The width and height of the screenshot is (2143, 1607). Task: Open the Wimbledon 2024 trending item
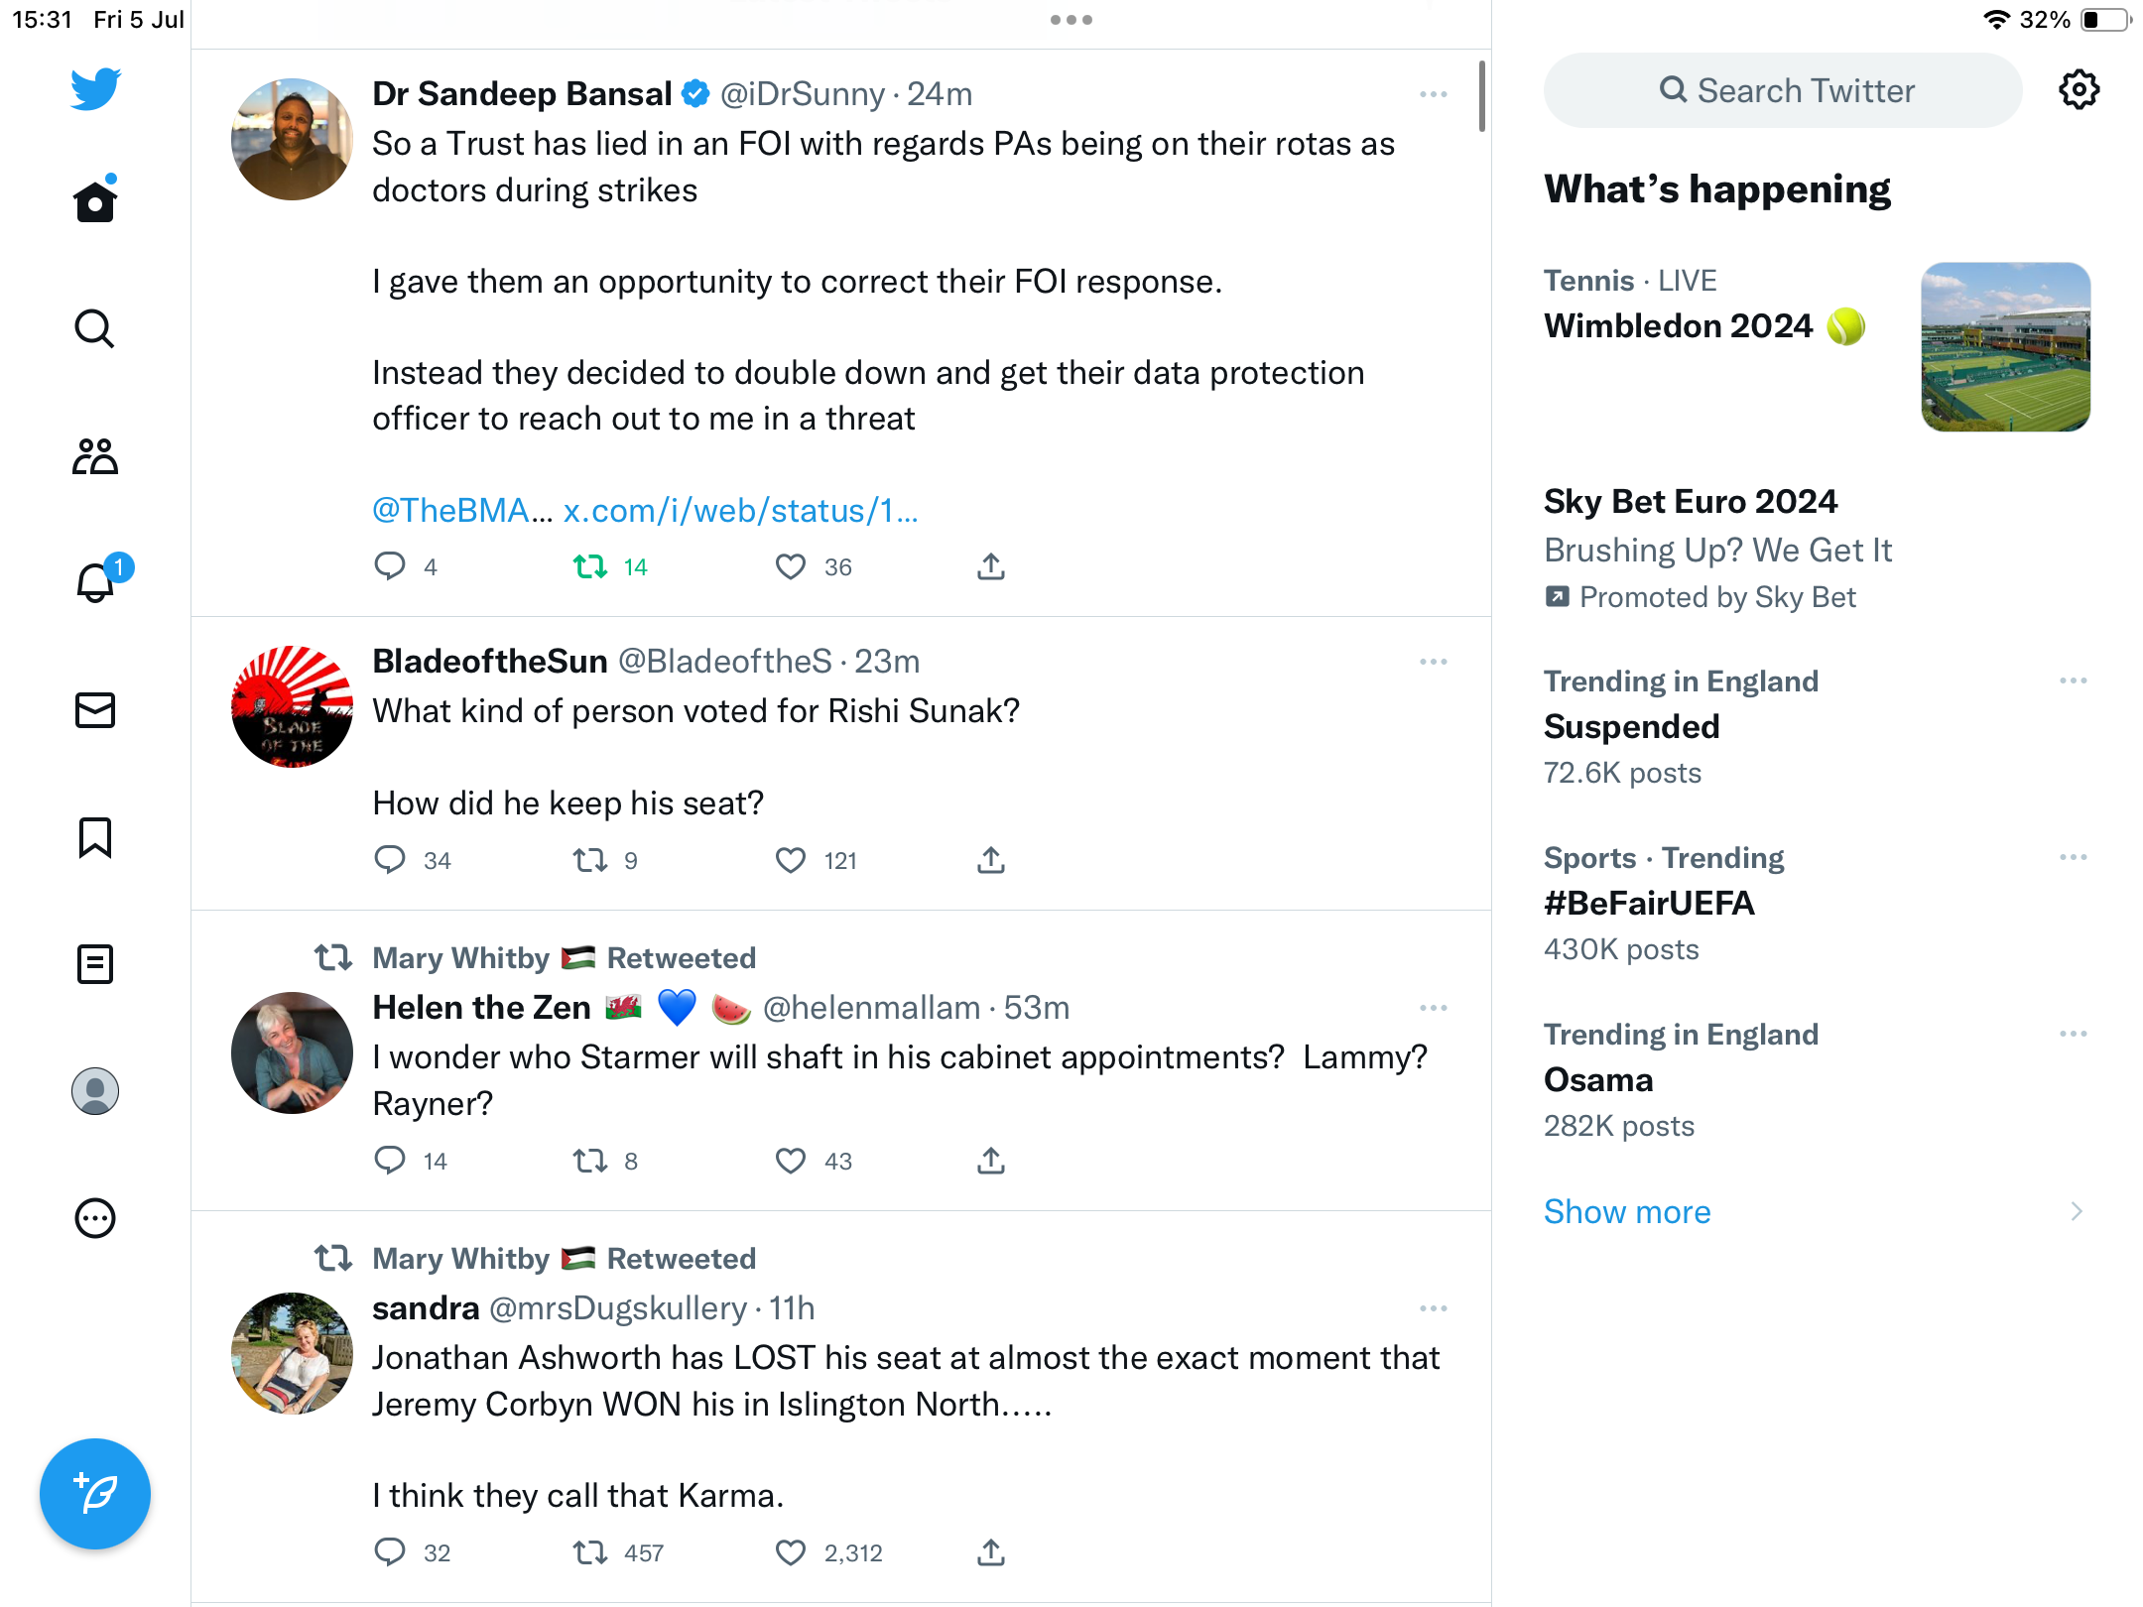click(x=1679, y=326)
